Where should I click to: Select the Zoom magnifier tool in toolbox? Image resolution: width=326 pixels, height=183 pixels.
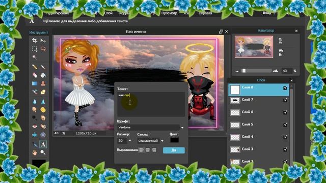click(43, 152)
